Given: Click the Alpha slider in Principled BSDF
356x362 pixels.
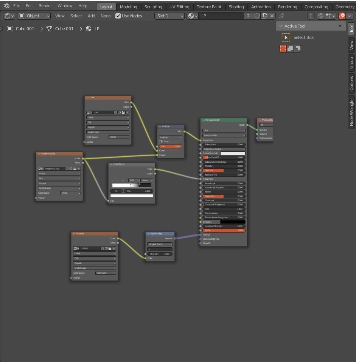Looking at the screenshot, I should pos(224,230).
